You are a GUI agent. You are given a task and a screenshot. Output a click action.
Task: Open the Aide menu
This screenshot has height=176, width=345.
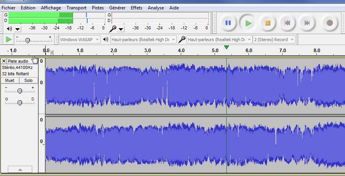point(174,8)
